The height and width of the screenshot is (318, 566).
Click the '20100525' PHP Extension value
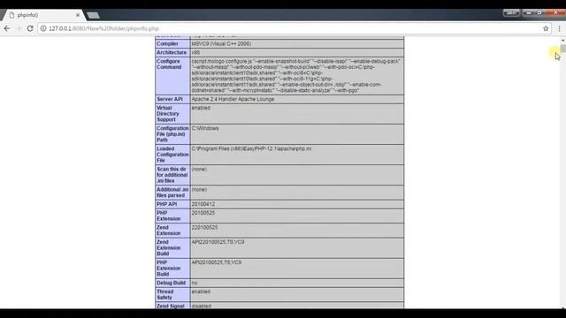click(x=203, y=213)
